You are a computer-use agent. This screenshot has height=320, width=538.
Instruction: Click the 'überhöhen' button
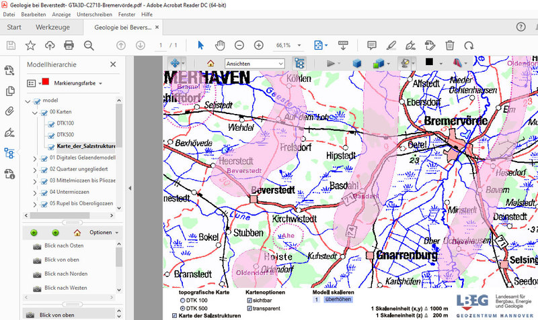pos(338,300)
